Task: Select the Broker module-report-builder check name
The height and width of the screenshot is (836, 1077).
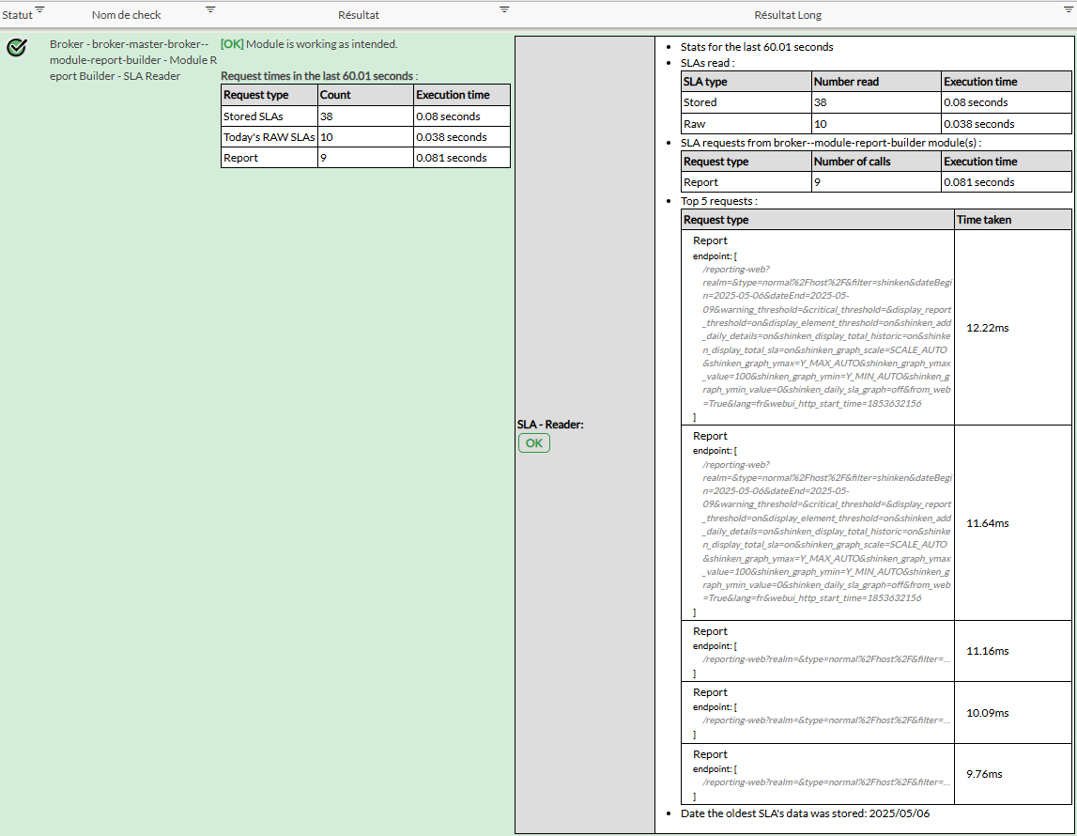Action: pyautogui.click(x=130, y=60)
